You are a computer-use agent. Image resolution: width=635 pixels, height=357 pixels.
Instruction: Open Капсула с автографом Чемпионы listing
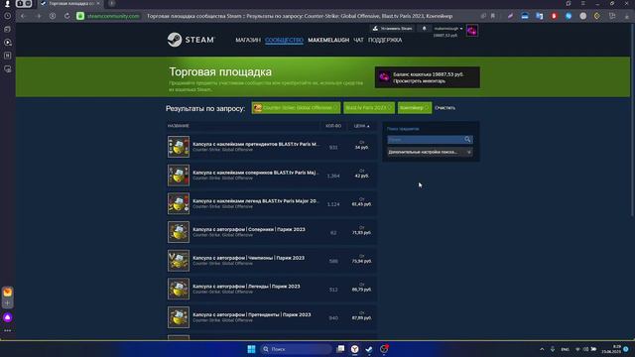(271, 260)
